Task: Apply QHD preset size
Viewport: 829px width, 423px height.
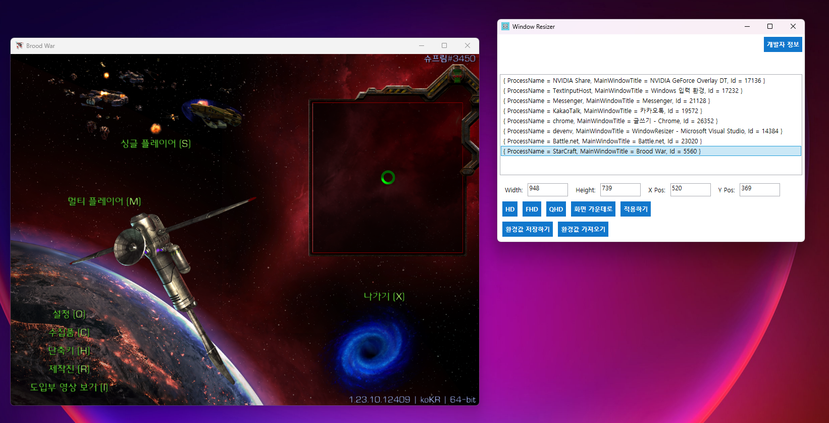Action: click(556, 209)
